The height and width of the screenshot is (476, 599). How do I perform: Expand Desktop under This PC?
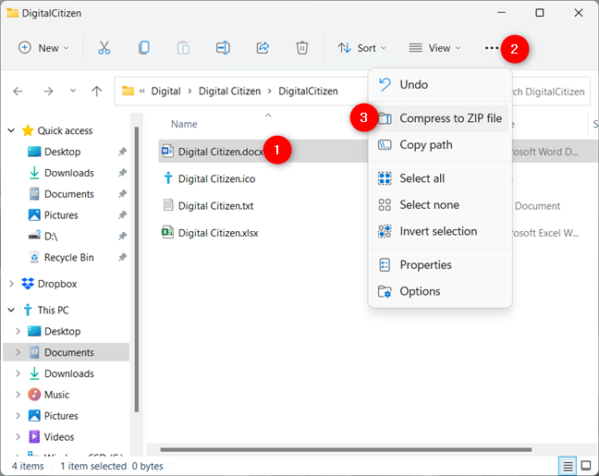(x=18, y=331)
